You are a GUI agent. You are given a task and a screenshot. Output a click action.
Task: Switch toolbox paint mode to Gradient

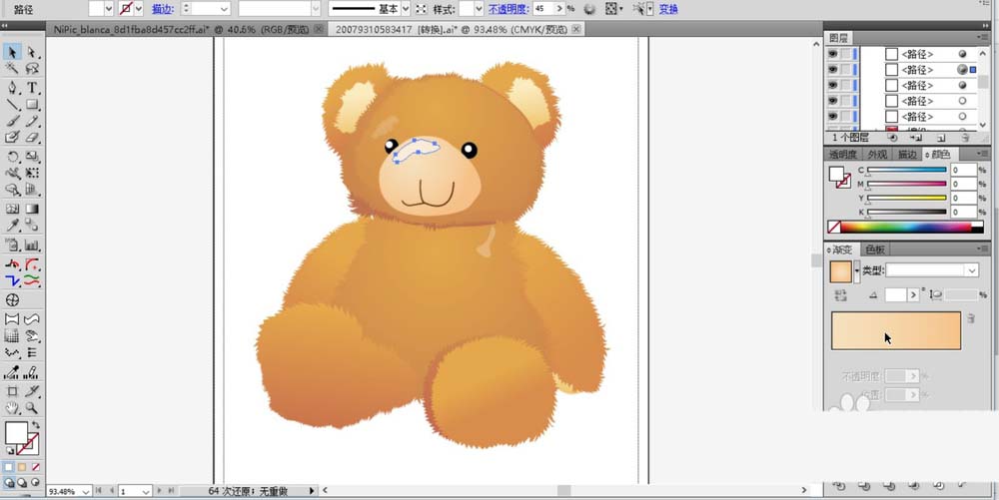(x=22, y=467)
